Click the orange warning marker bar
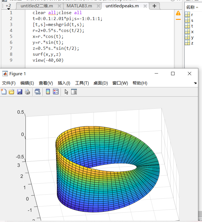202x222 pixels. coord(178,20)
